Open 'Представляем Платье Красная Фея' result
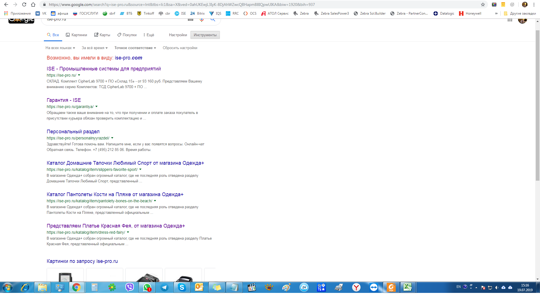This screenshot has width=540, height=303. pos(116,226)
